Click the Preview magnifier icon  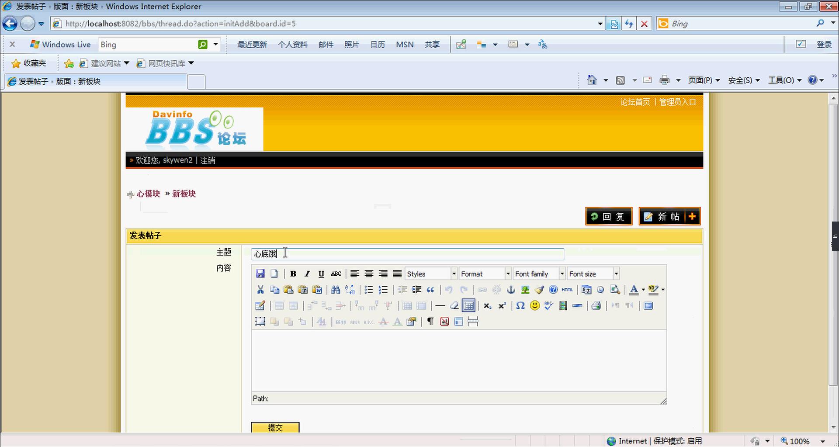point(615,289)
